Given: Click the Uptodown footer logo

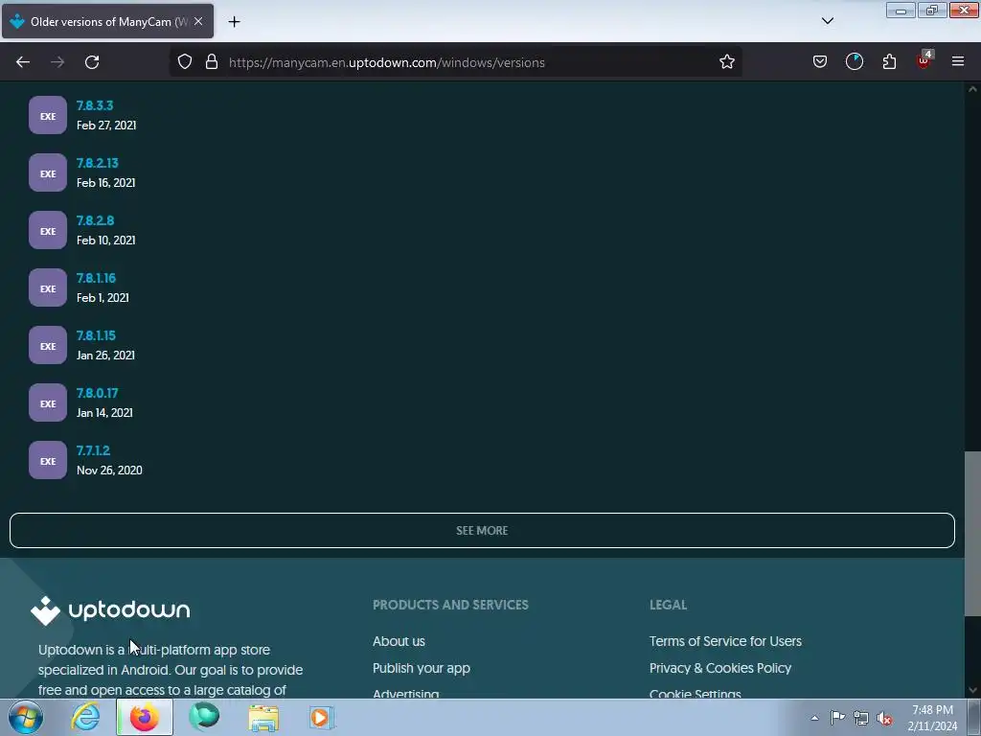Looking at the screenshot, I should tap(110, 610).
